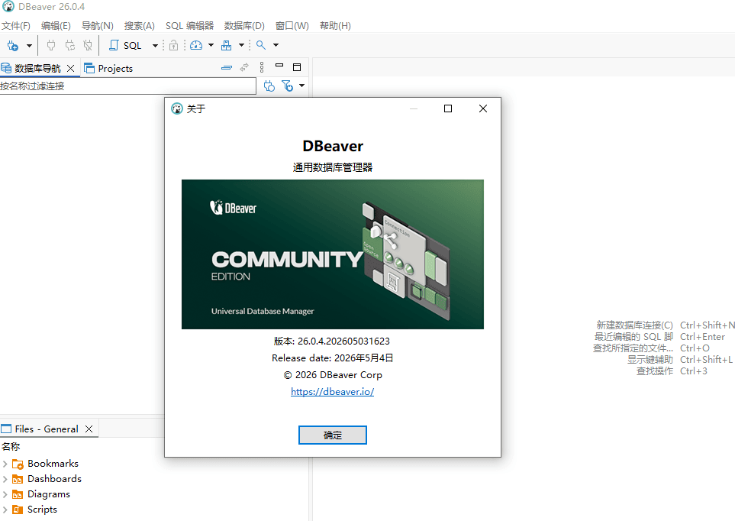735x521 pixels.
Task: Click the 名称 column header
Action: pyautogui.click(x=11, y=446)
